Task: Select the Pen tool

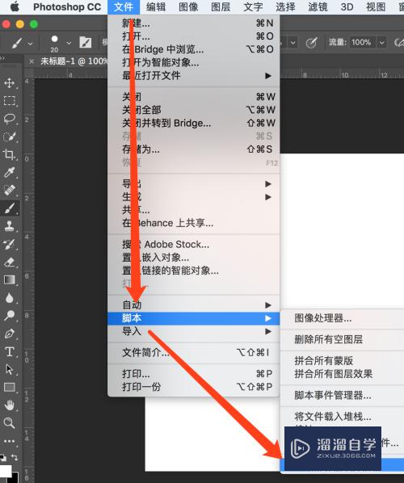Action: point(9,334)
